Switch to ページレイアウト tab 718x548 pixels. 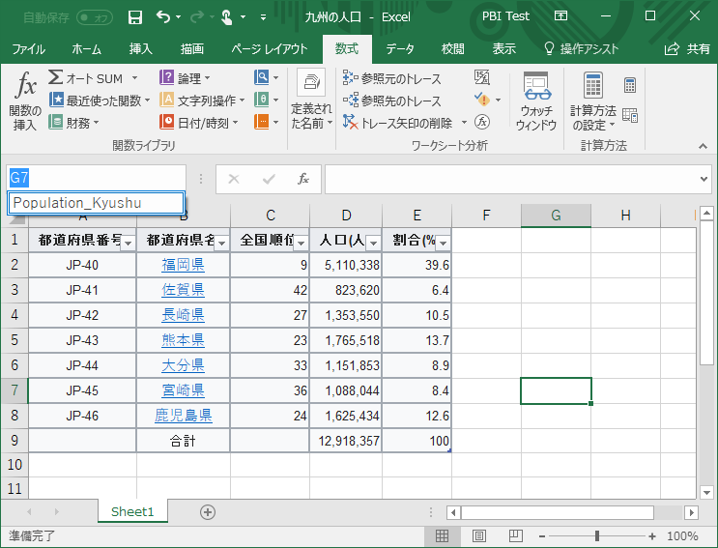coord(270,49)
